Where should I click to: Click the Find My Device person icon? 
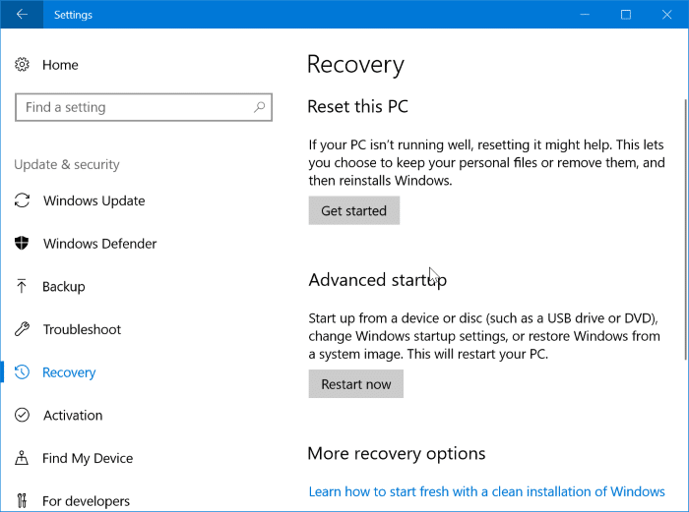click(23, 458)
